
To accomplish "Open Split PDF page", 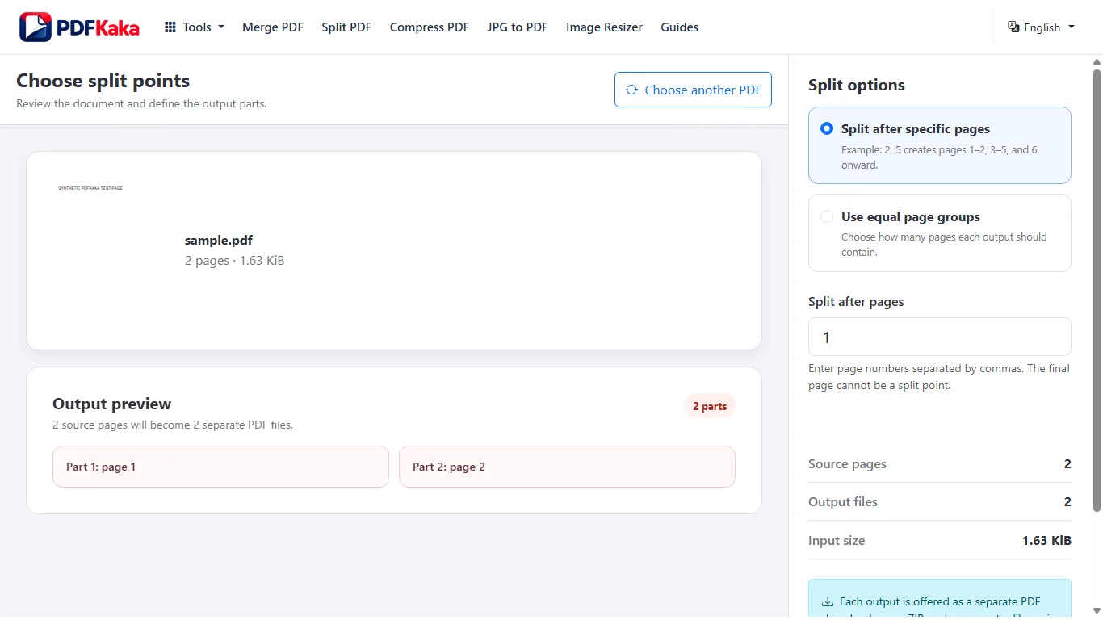I will coord(346,27).
